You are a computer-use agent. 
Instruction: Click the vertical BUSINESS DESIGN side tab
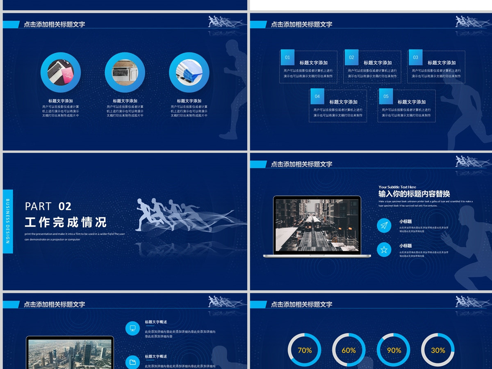(x=8, y=221)
